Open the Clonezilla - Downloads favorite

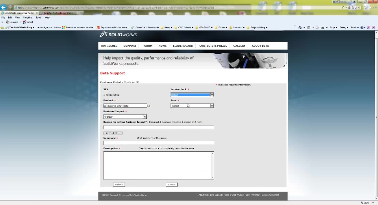(145, 28)
